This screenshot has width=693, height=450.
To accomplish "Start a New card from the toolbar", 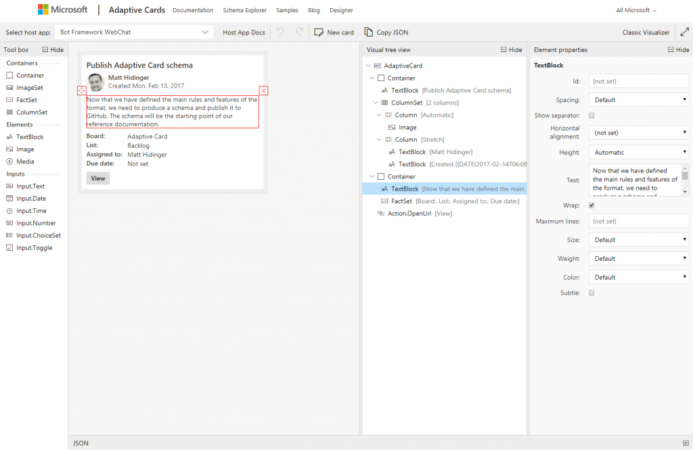I will (334, 32).
